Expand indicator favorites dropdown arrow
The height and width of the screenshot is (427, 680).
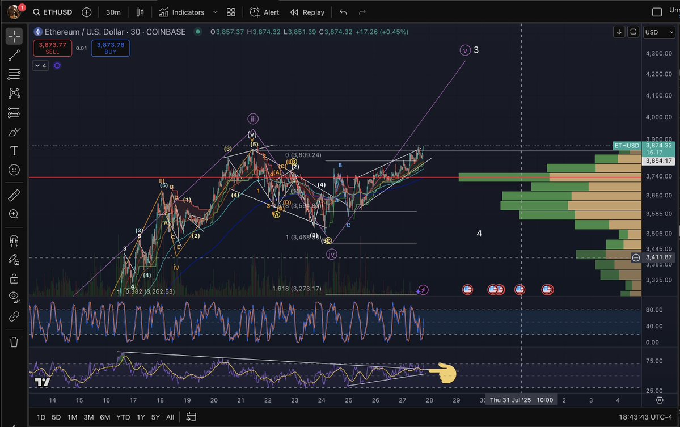click(215, 12)
